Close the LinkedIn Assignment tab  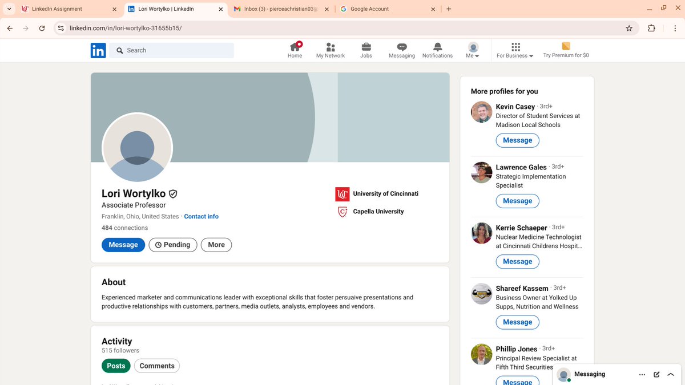click(x=114, y=9)
